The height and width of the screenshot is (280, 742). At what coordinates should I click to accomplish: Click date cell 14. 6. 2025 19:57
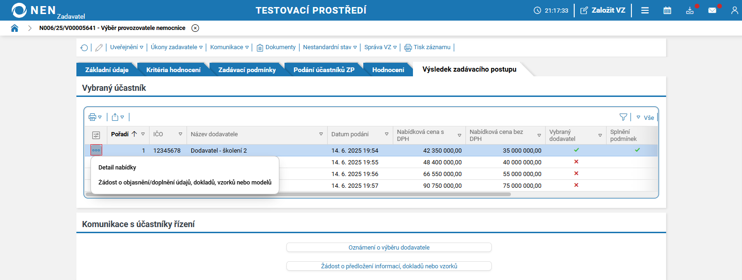pyautogui.click(x=355, y=186)
